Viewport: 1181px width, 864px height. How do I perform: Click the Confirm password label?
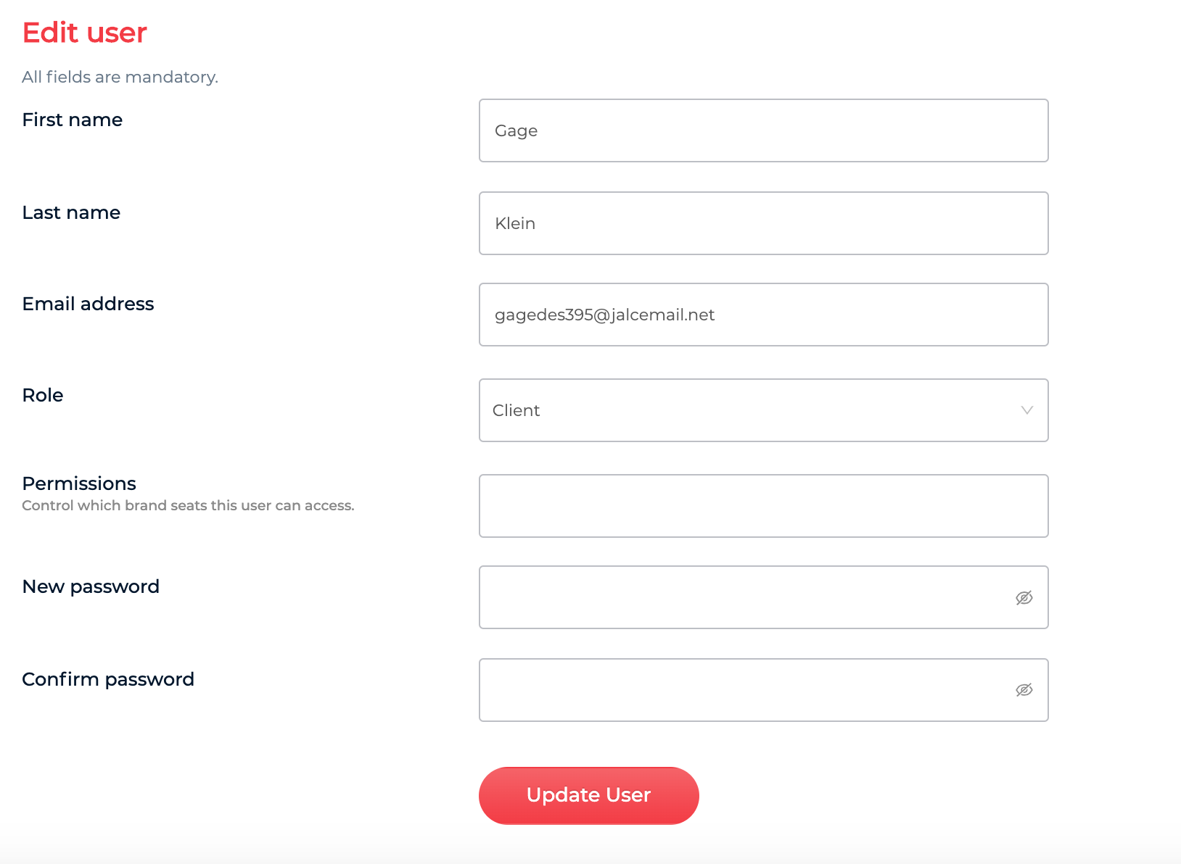click(108, 679)
